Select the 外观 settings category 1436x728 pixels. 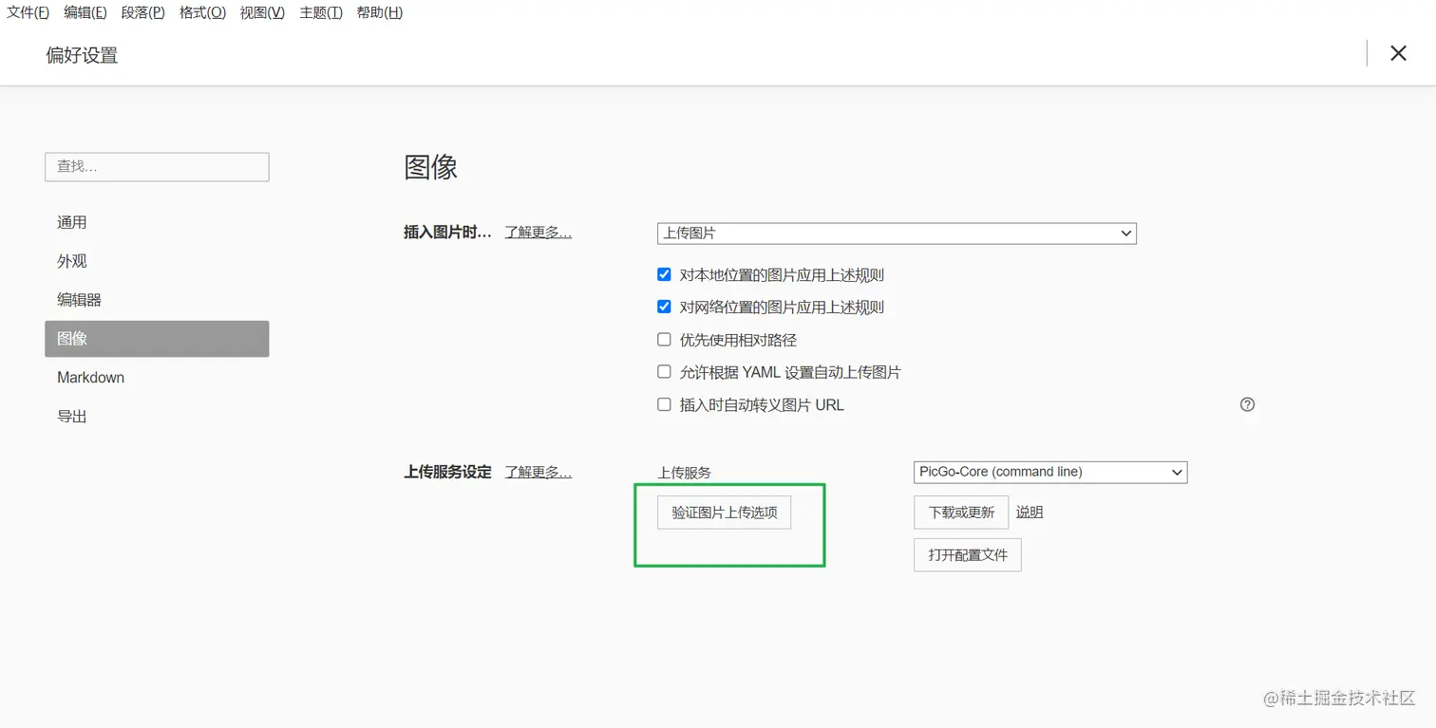pos(157,261)
